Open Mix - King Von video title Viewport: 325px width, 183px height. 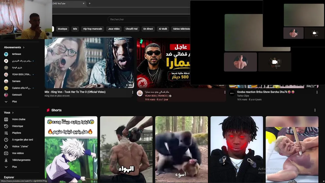pos(75,92)
